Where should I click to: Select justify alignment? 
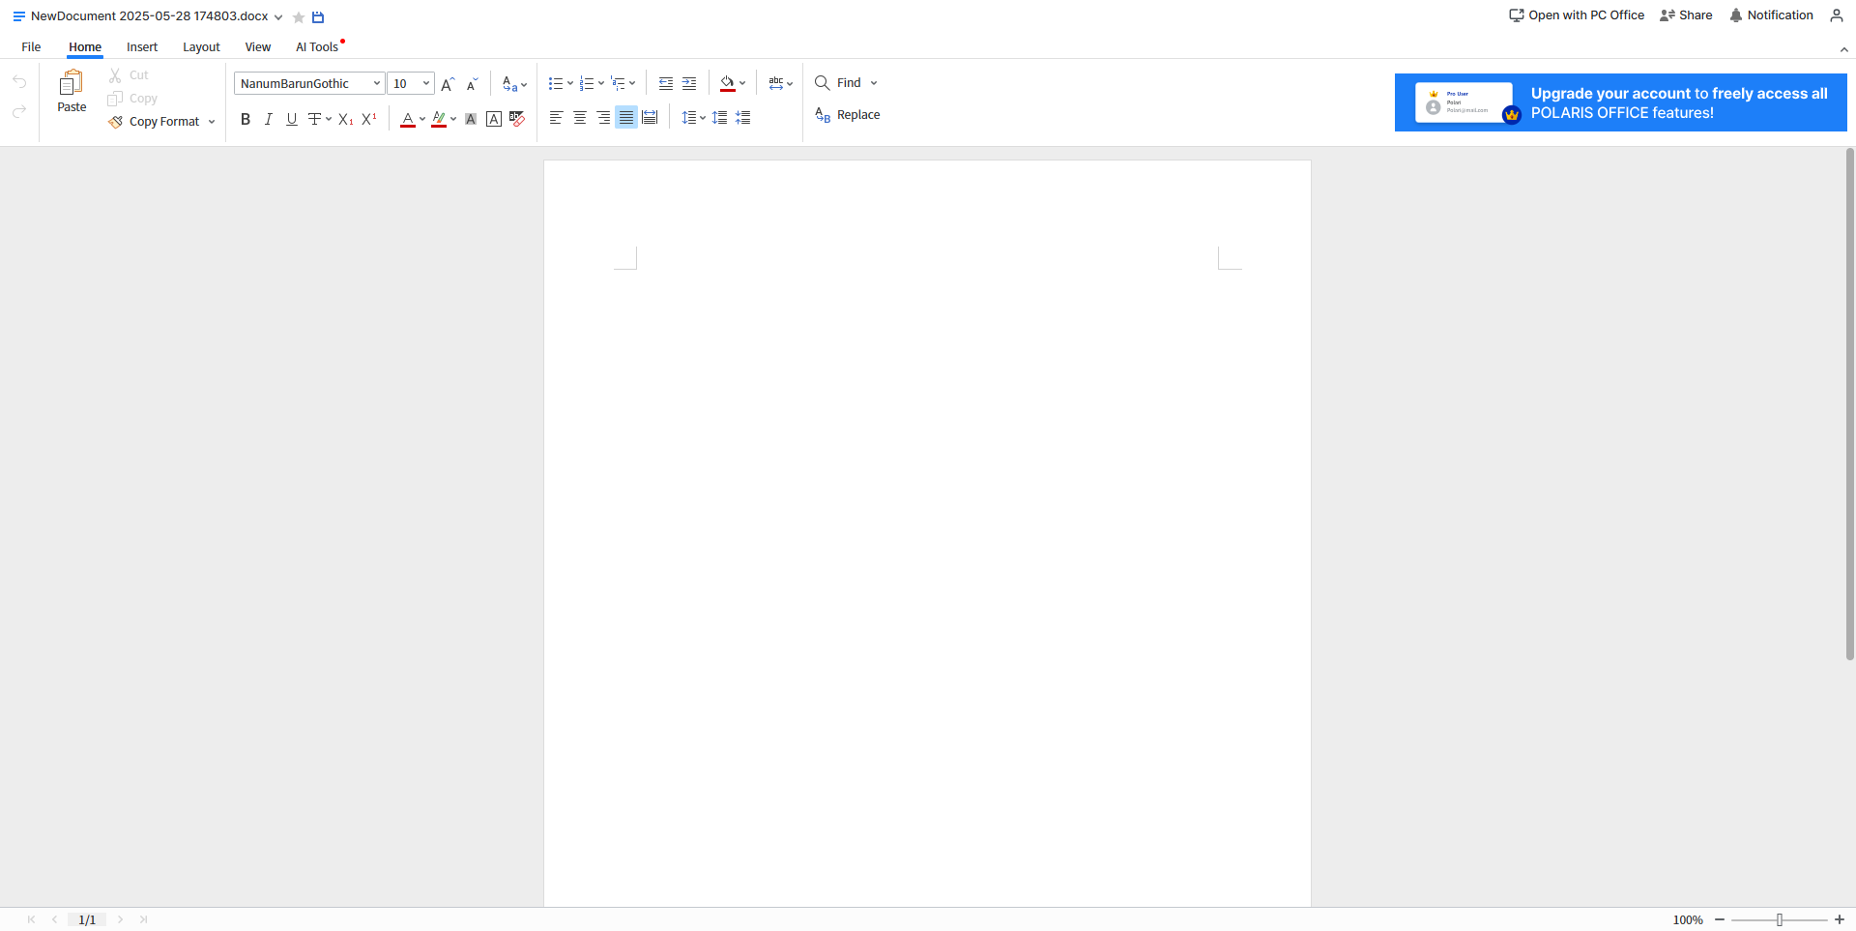point(626,118)
